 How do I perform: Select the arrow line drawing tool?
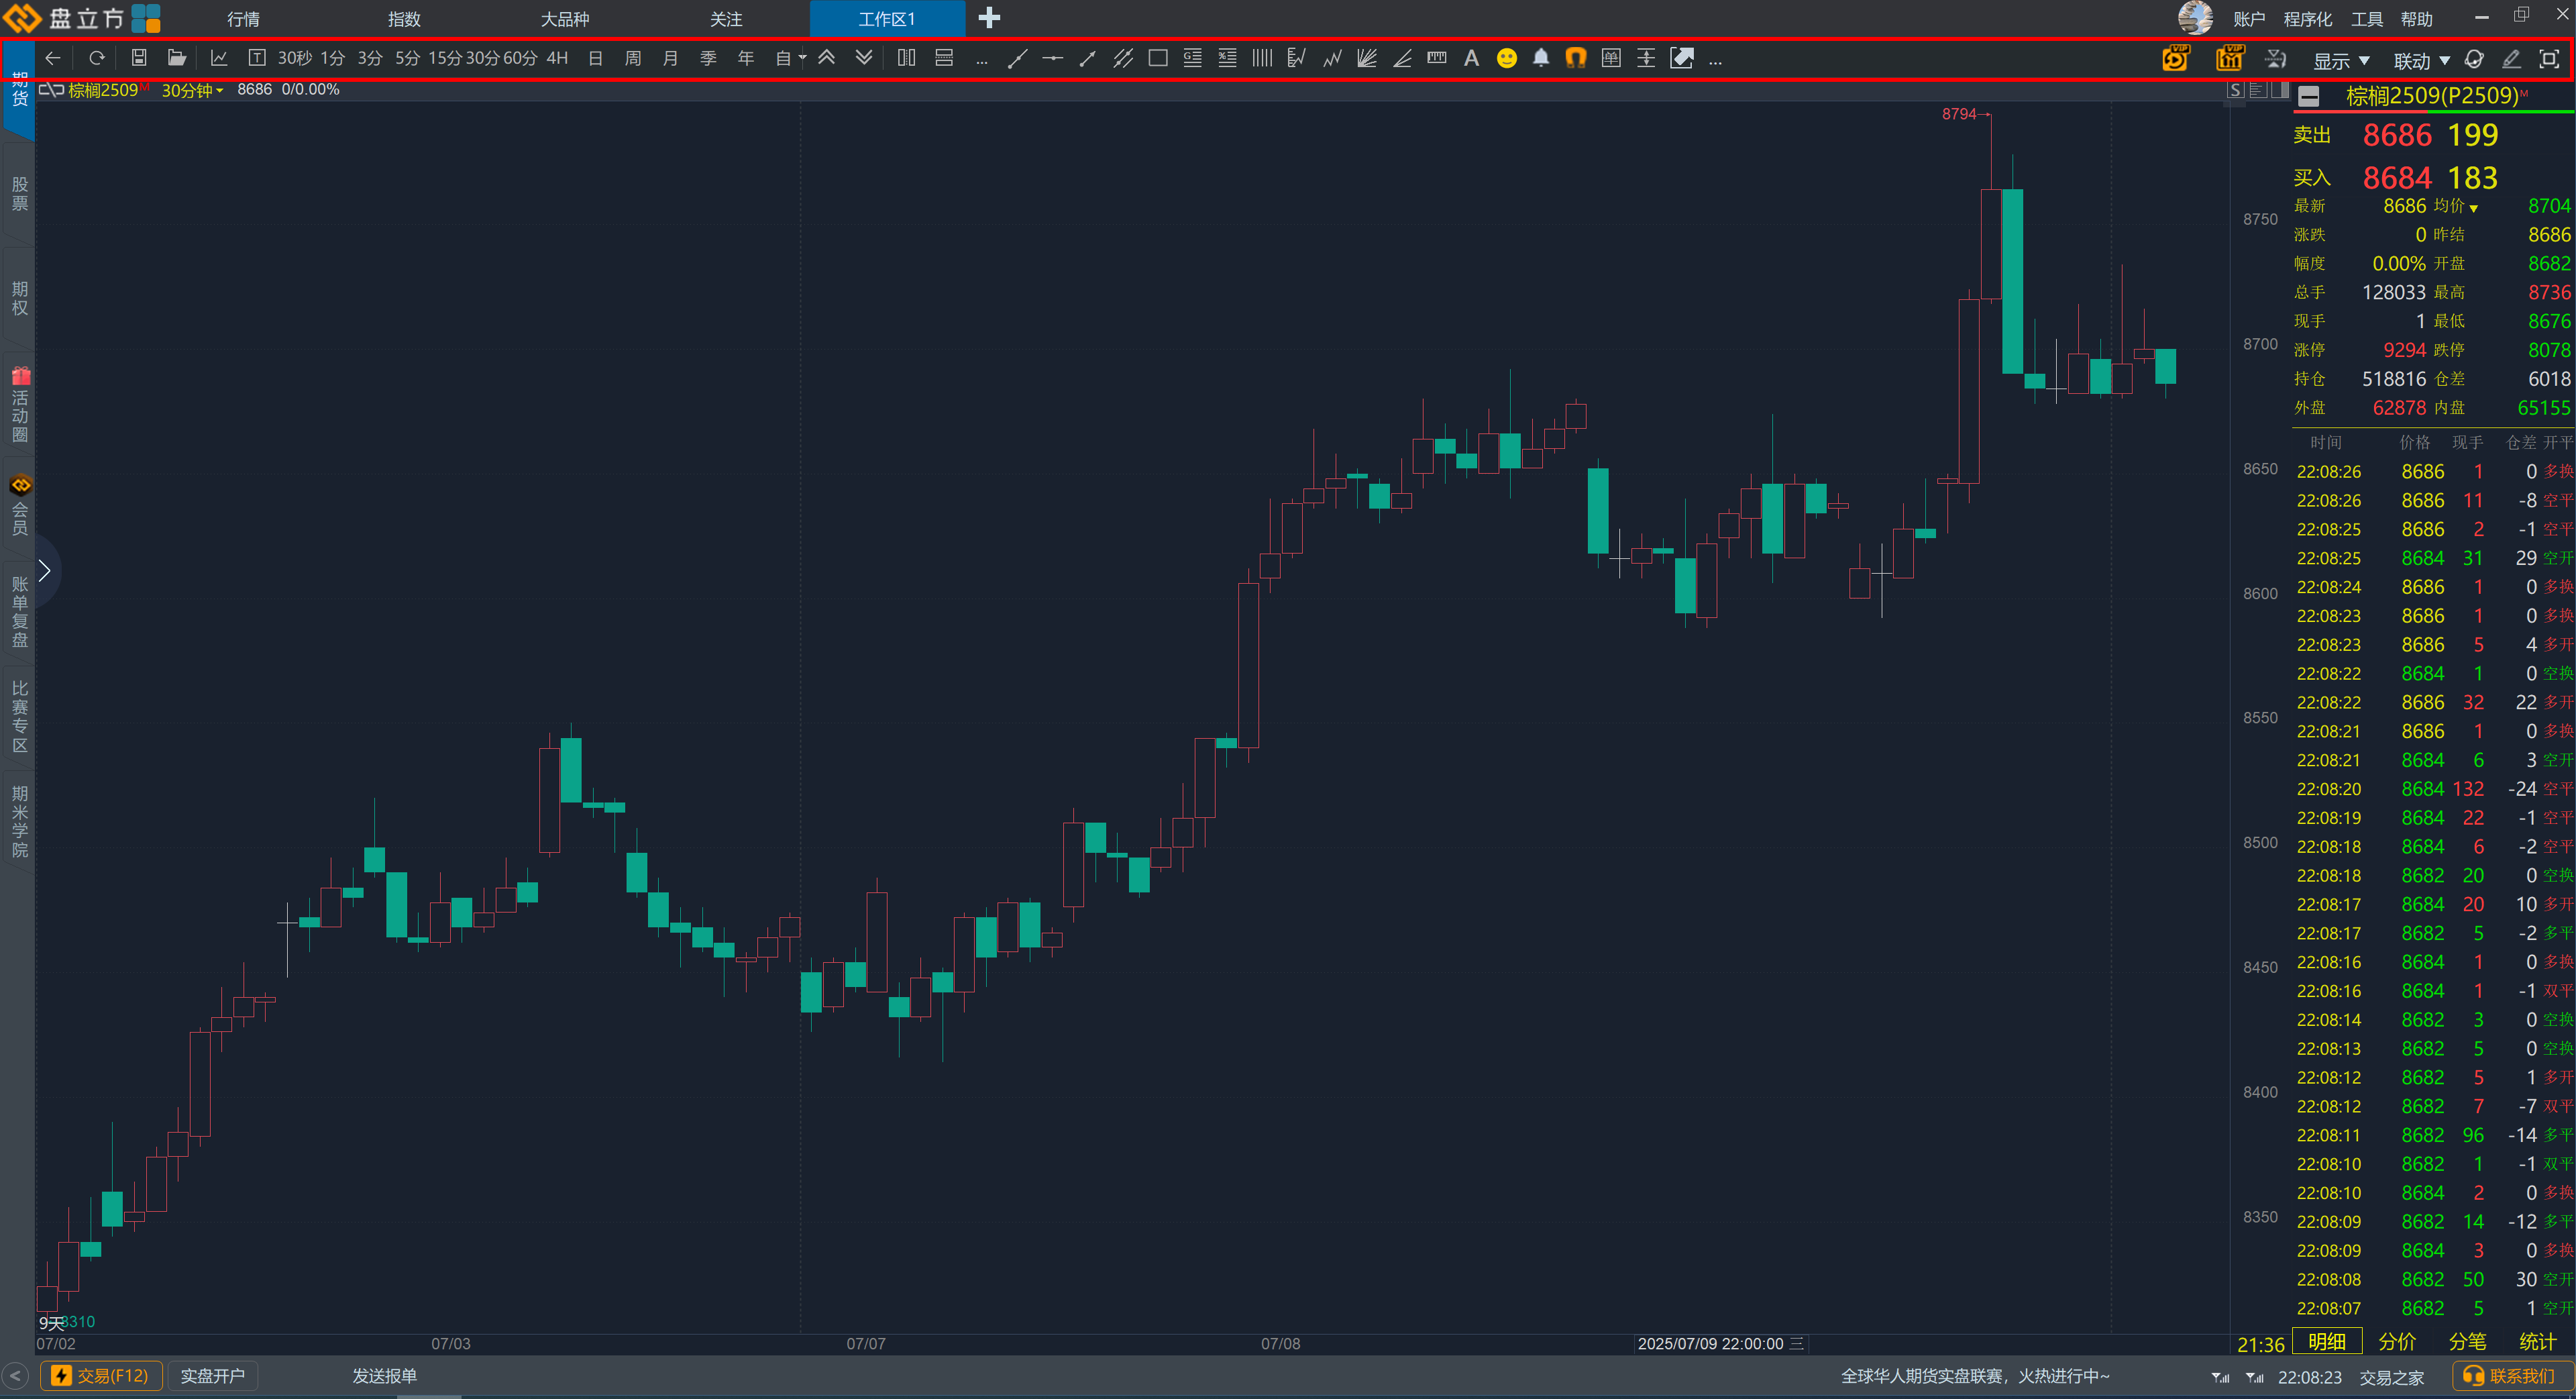[1088, 59]
